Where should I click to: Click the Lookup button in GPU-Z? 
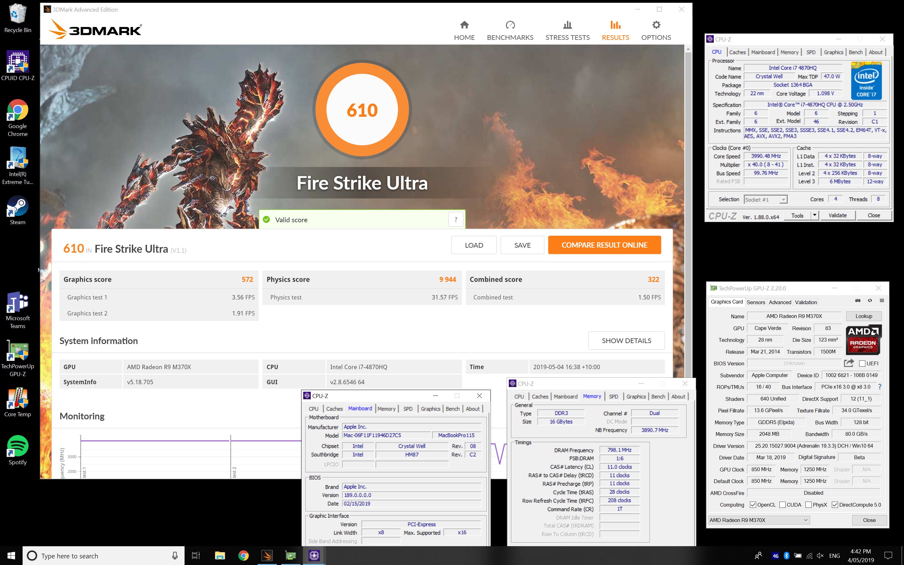tap(864, 316)
